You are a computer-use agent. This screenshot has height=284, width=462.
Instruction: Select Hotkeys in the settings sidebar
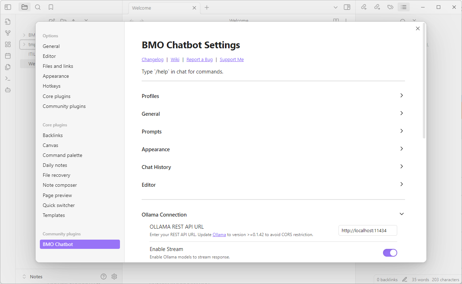pos(52,86)
